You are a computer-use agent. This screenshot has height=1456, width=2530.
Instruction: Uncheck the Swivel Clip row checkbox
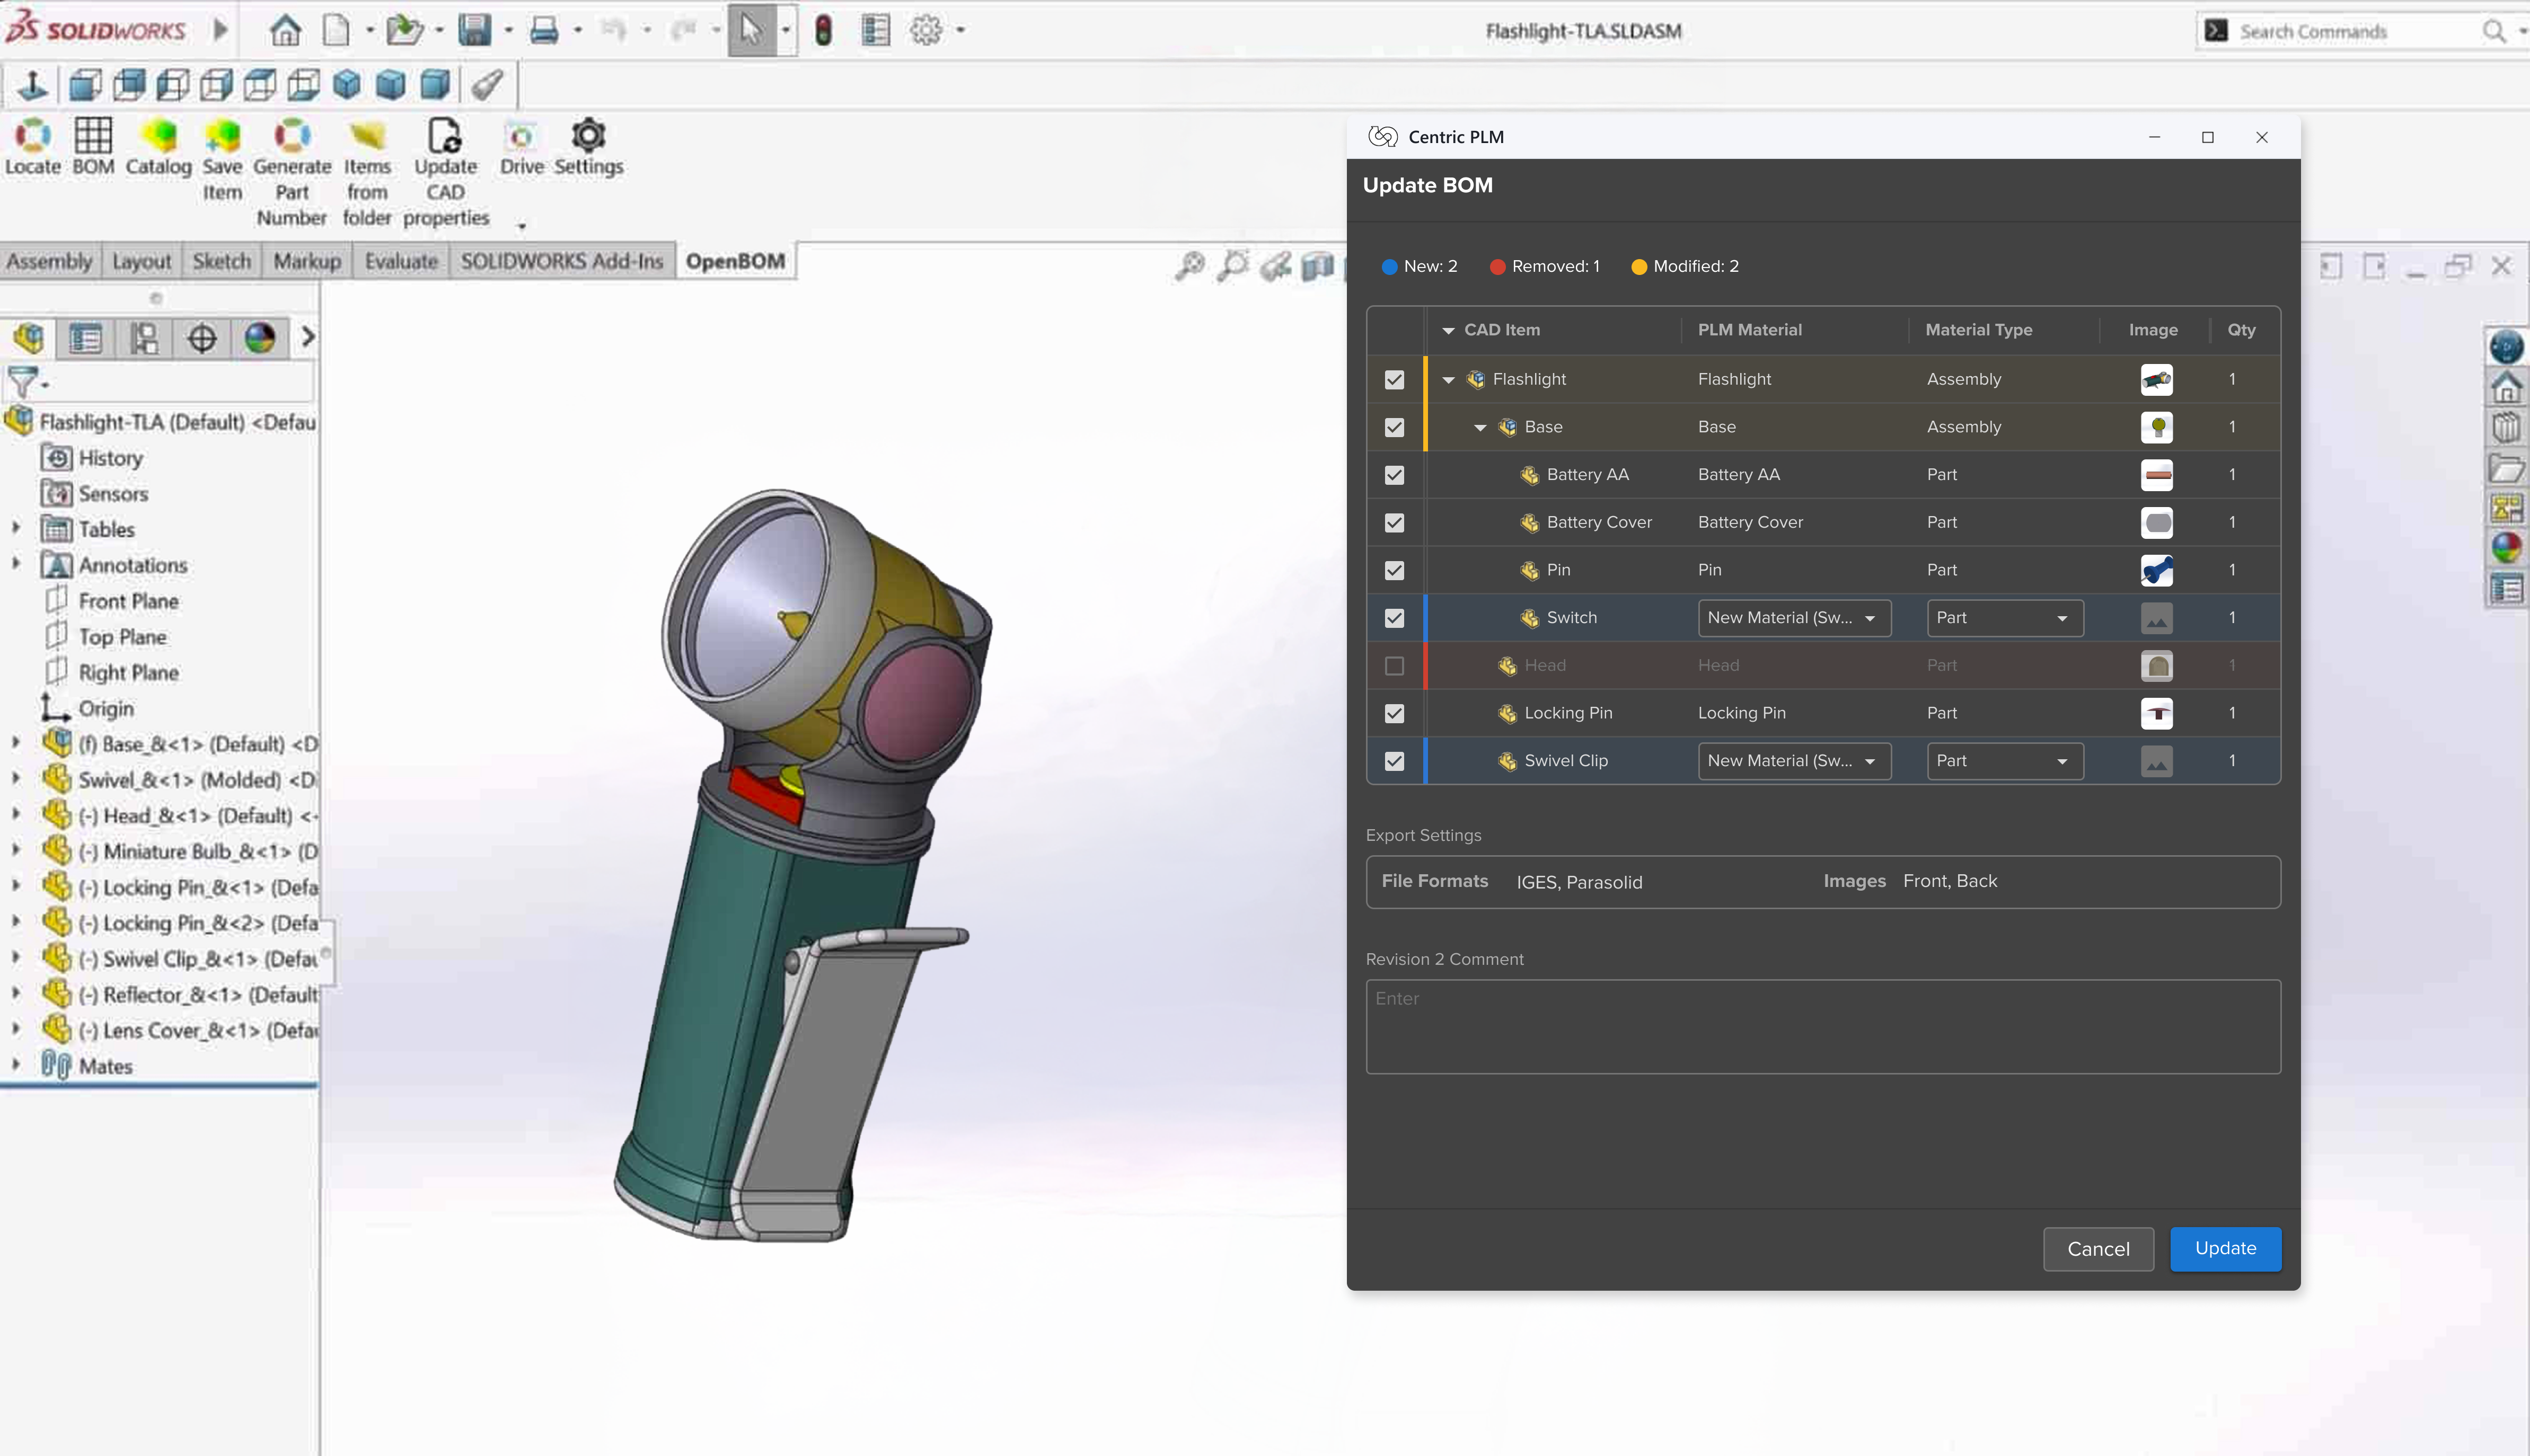pyautogui.click(x=1395, y=761)
